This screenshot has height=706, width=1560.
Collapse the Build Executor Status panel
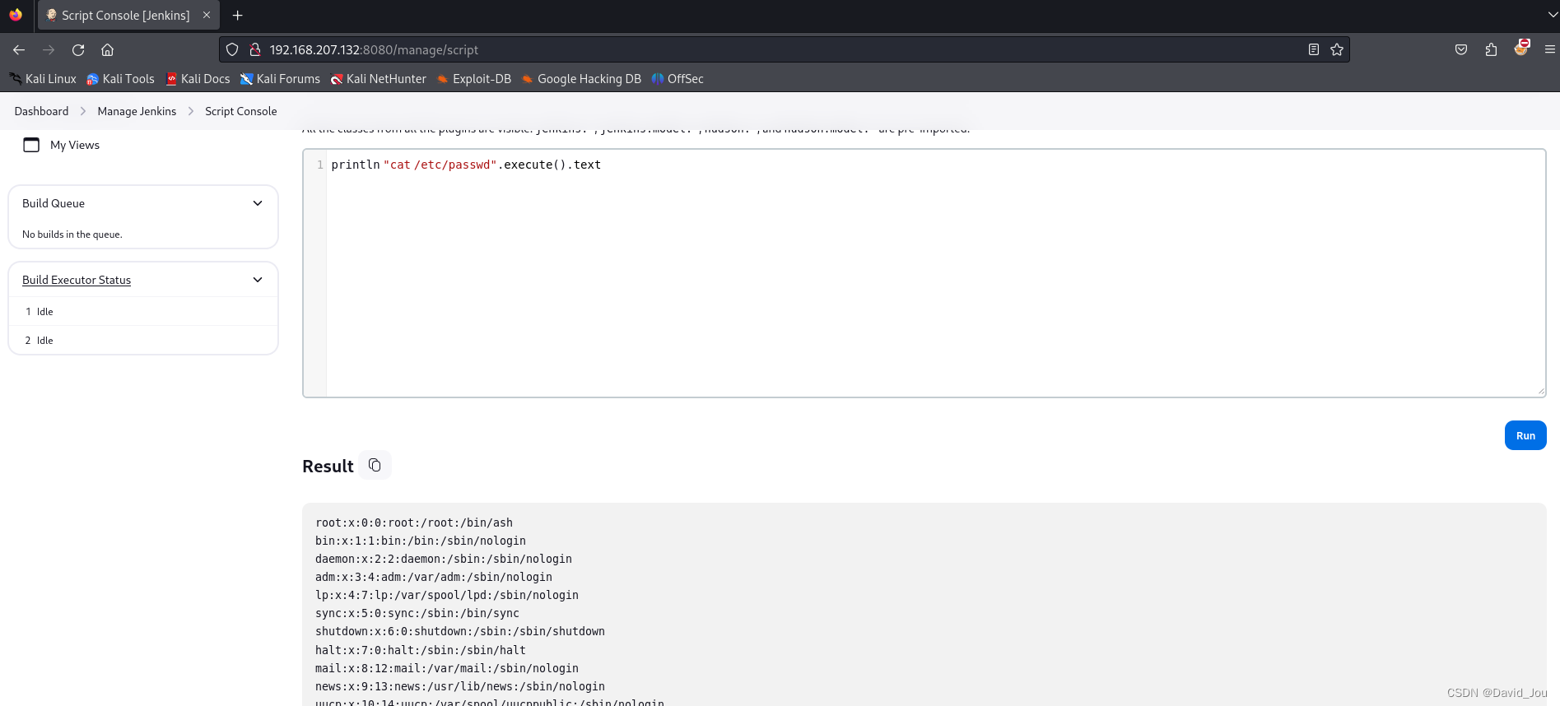pos(258,280)
